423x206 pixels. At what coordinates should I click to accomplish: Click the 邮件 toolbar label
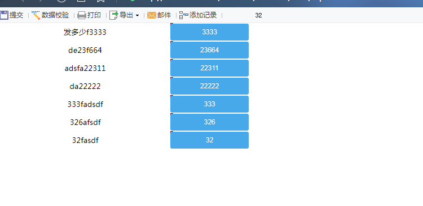(164, 15)
